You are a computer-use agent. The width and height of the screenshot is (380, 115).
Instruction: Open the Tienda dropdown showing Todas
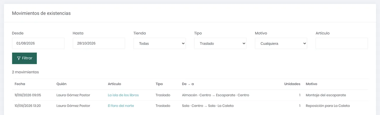pos(160,44)
